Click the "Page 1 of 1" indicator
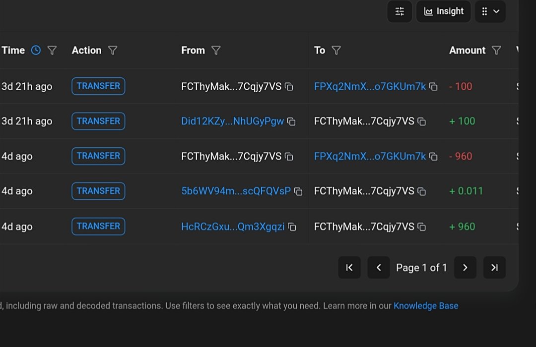 pos(421,268)
